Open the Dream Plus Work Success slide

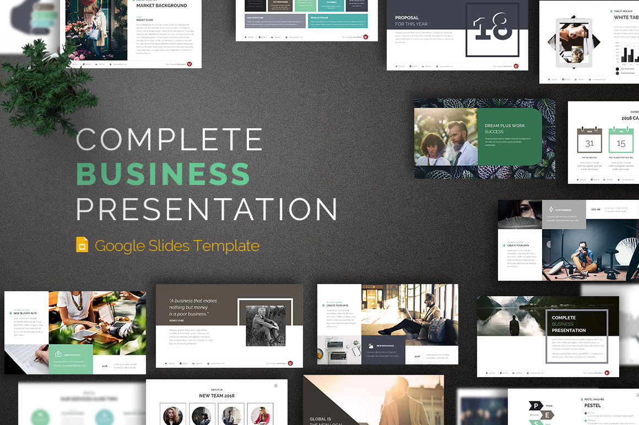[x=484, y=139]
